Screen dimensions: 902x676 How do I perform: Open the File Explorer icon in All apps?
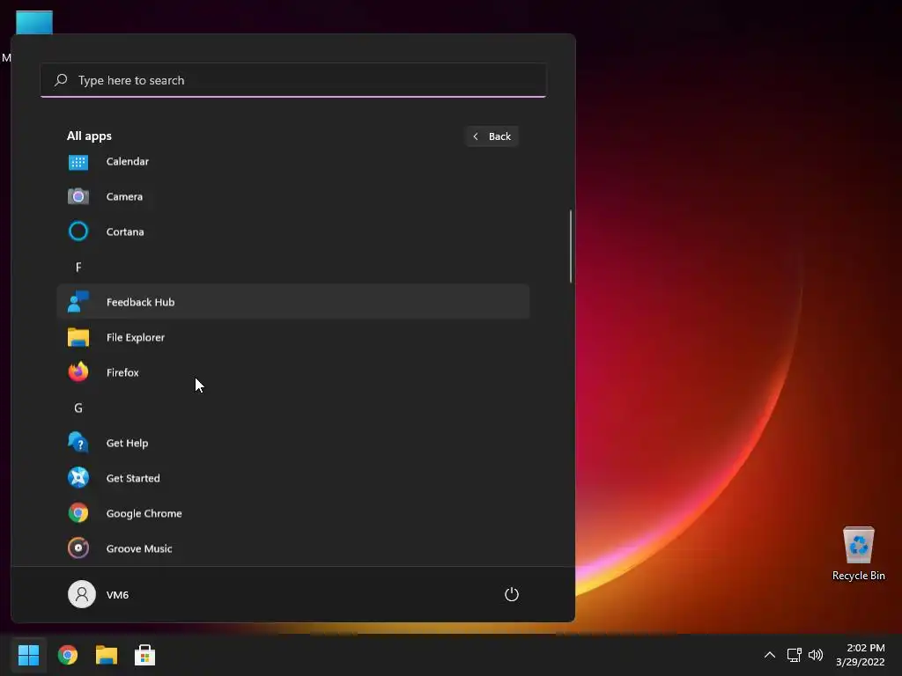pyautogui.click(x=78, y=337)
